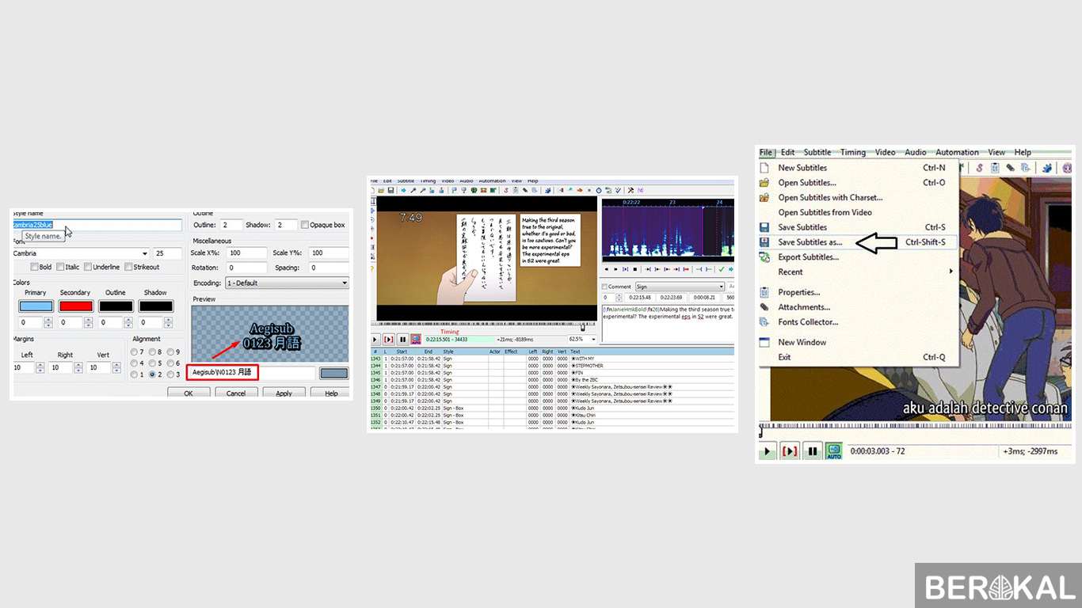Select alignment radio button 9
1082x608 pixels.
[x=170, y=352]
